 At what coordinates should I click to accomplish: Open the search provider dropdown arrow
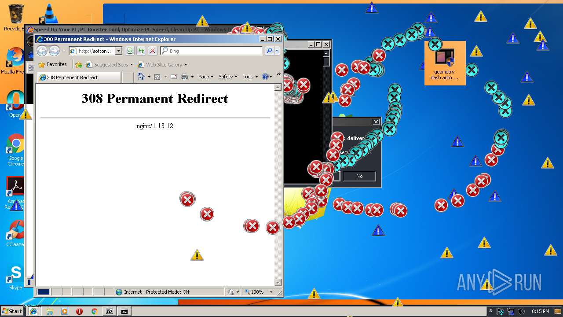[277, 51]
